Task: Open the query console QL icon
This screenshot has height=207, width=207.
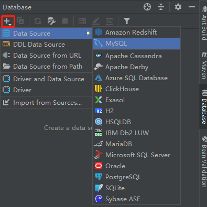Action: [x=110, y=21]
